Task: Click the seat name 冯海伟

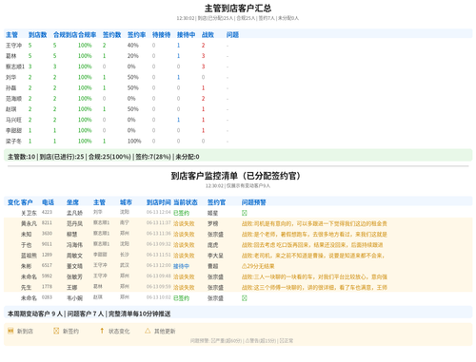Action: (74, 245)
